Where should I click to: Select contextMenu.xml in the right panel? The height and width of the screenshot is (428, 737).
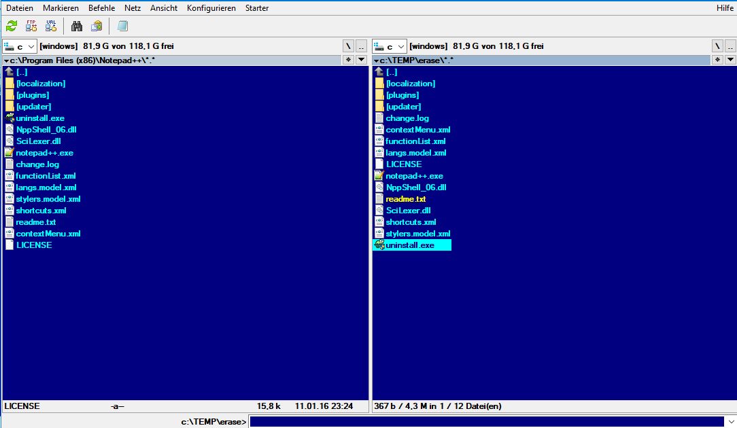[x=418, y=130]
